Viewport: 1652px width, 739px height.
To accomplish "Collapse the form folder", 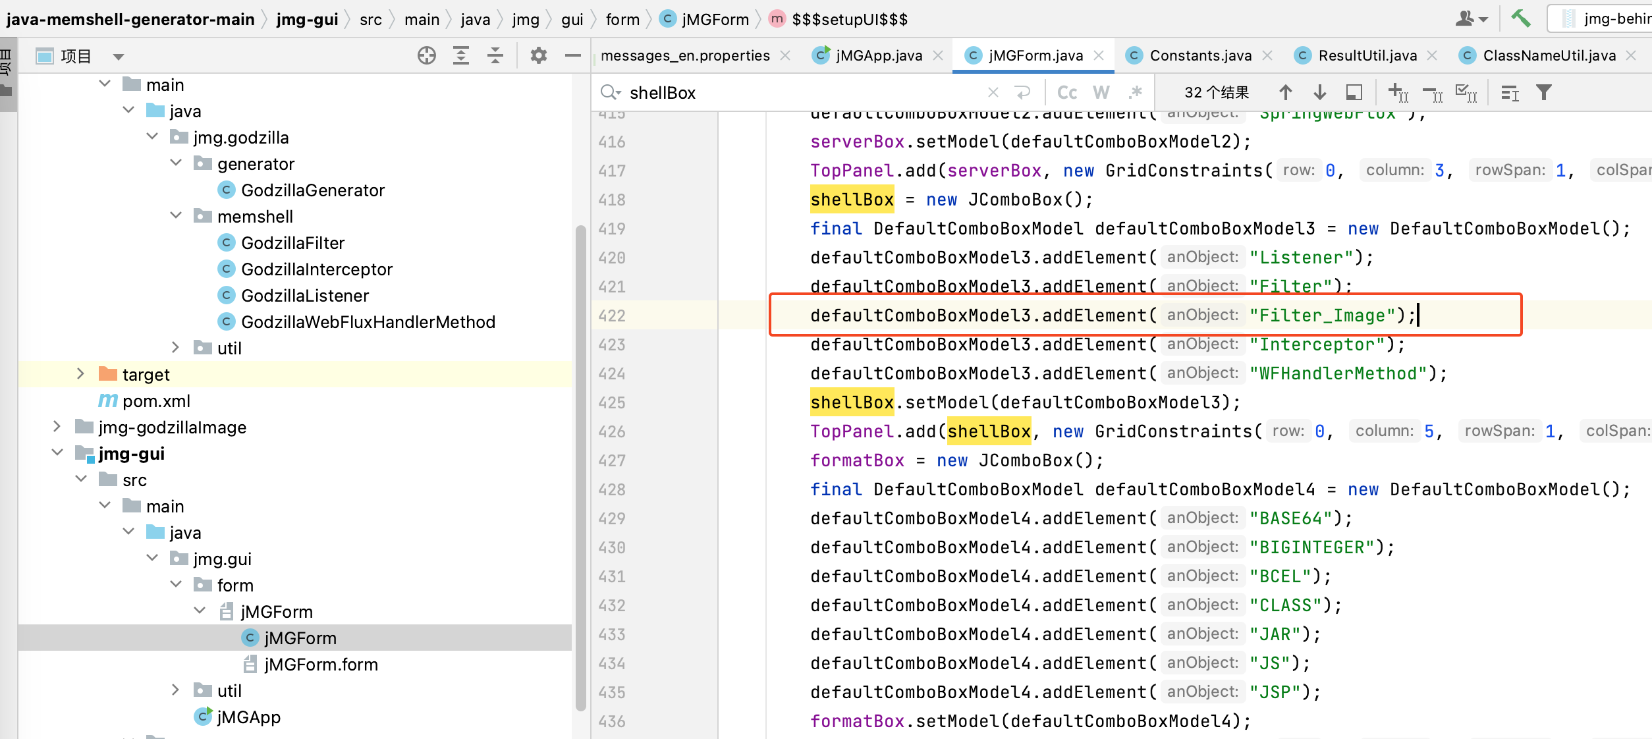I will [176, 584].
